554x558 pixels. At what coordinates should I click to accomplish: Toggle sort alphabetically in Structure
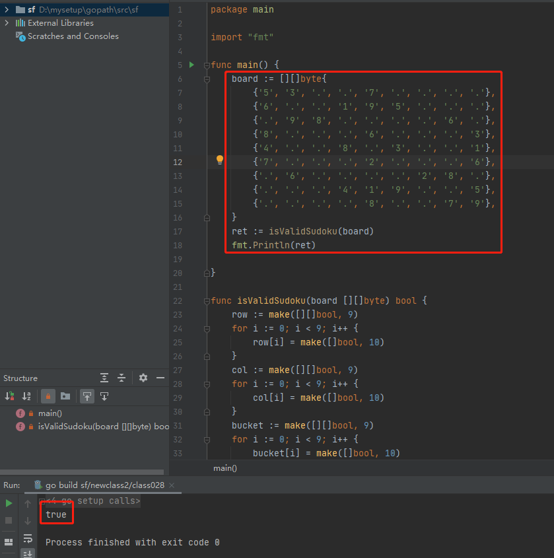[x=26, y=396]
